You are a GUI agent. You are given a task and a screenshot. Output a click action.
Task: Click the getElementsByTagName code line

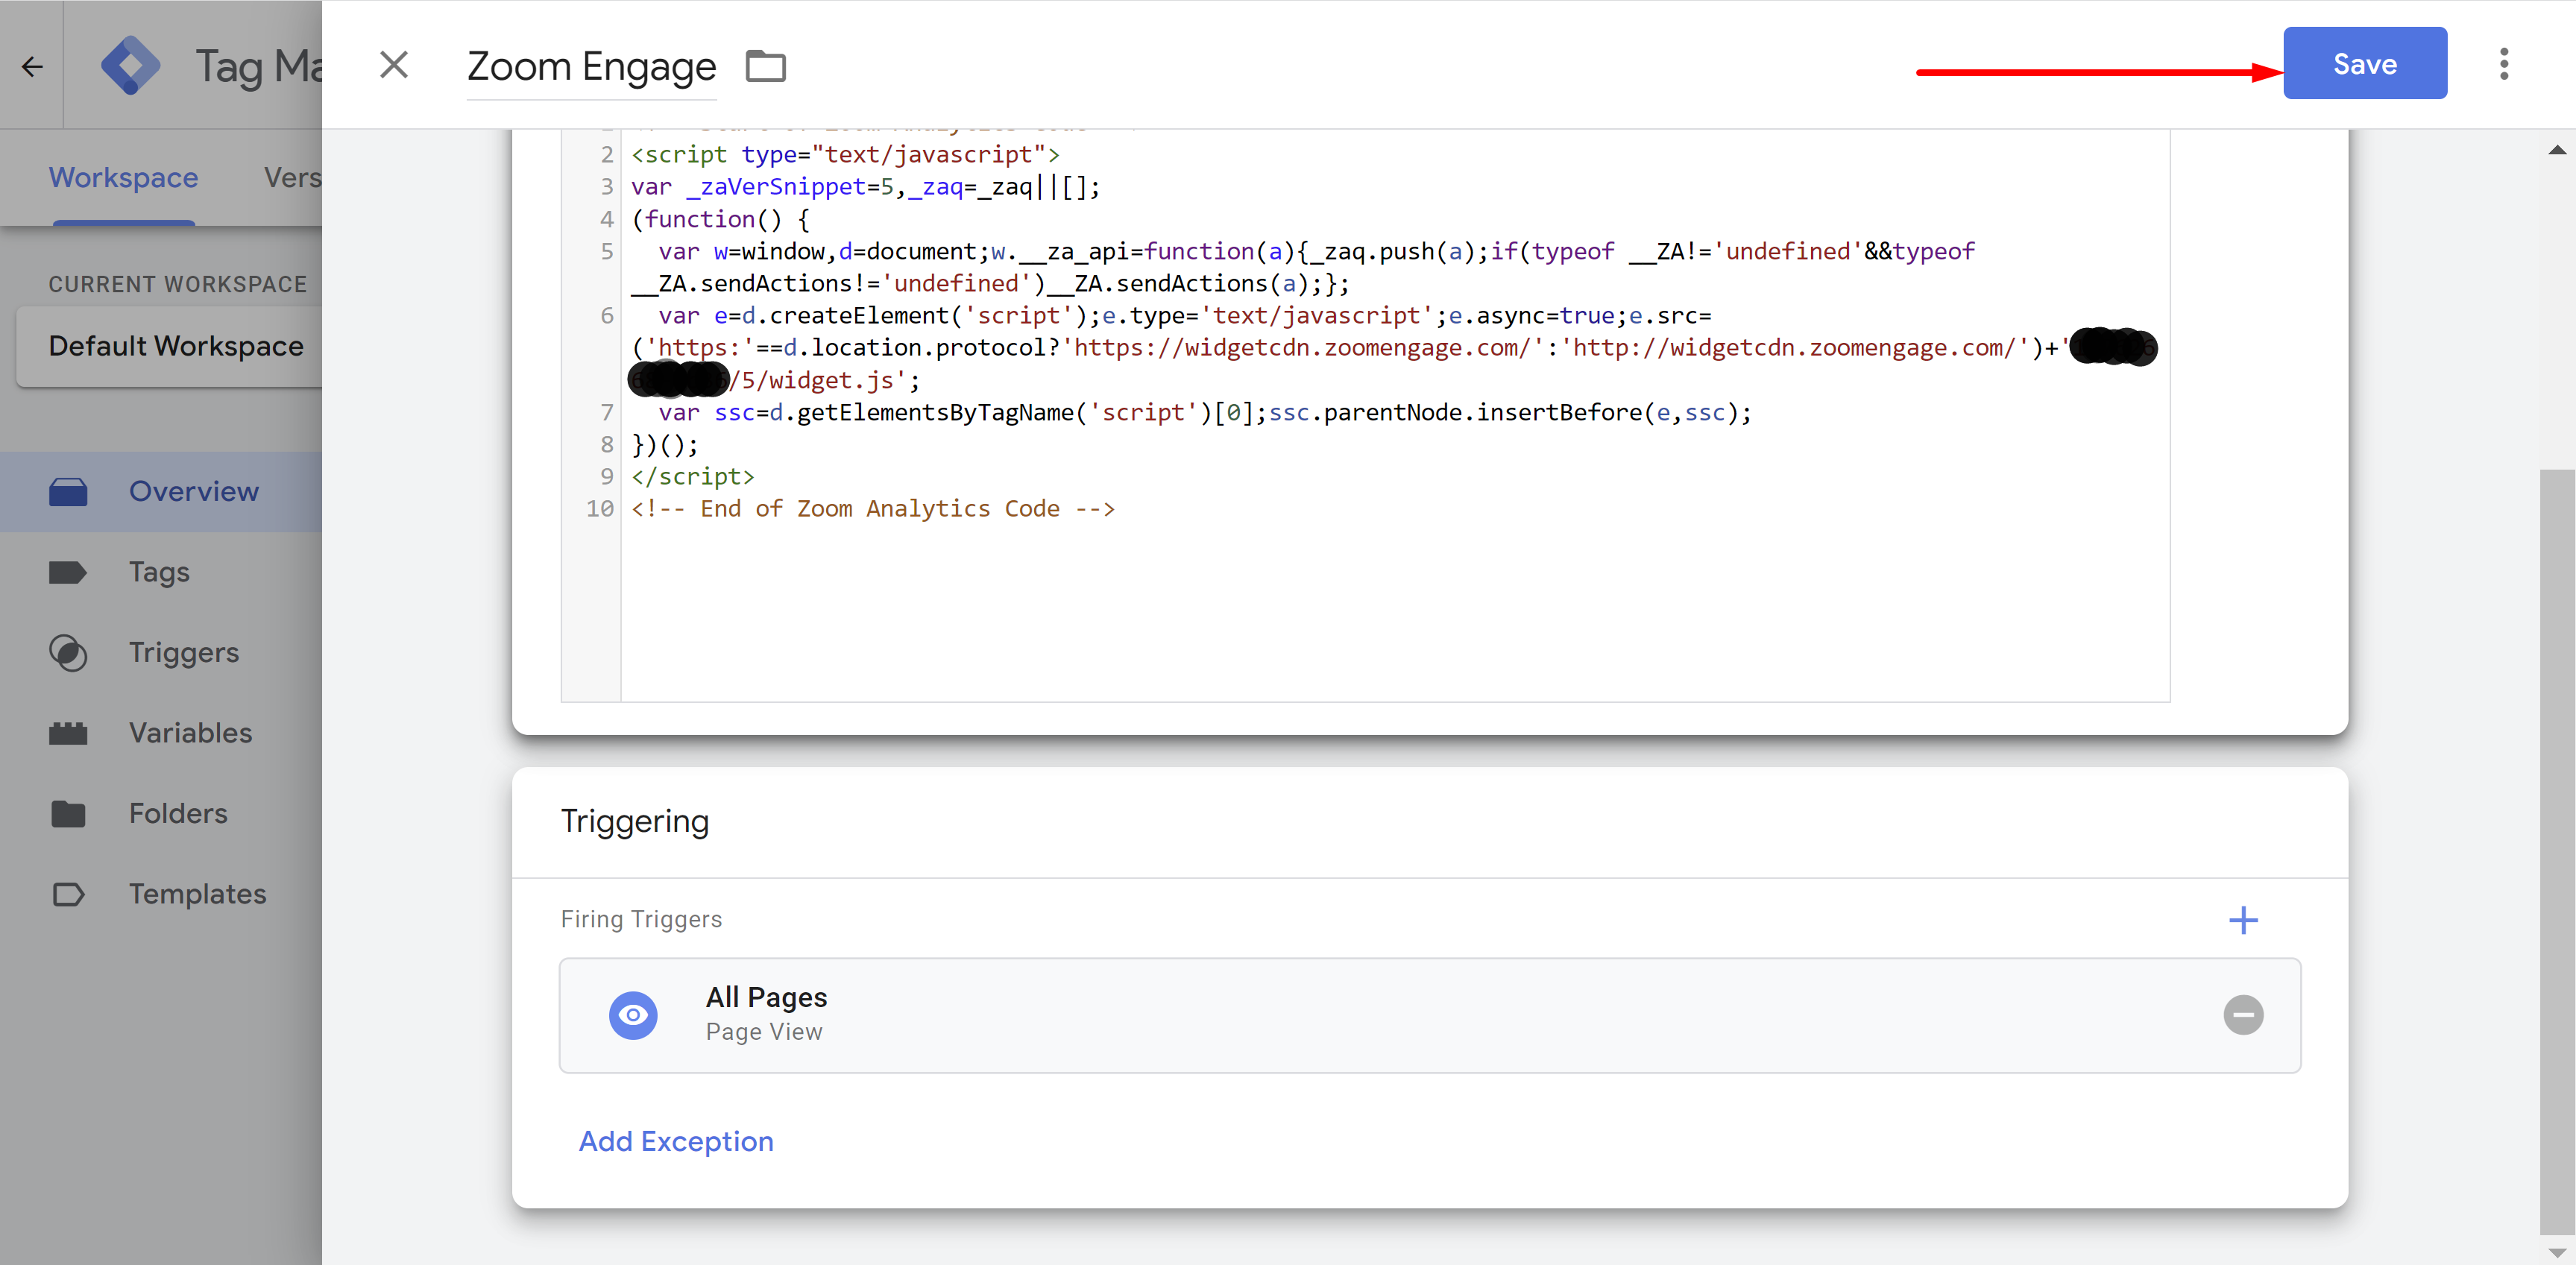point(1204,412)
